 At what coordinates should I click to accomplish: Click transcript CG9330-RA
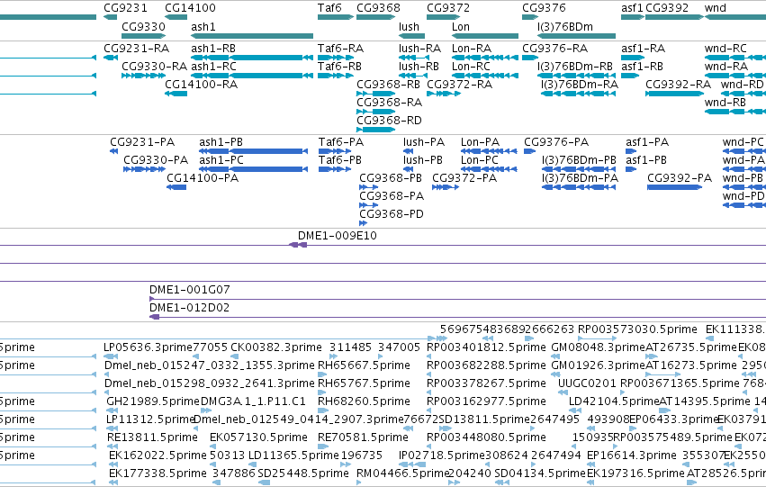click(x=155, y=67)
